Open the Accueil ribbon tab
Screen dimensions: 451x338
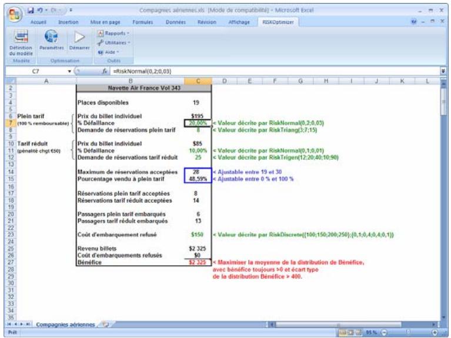tap(38, 22)
